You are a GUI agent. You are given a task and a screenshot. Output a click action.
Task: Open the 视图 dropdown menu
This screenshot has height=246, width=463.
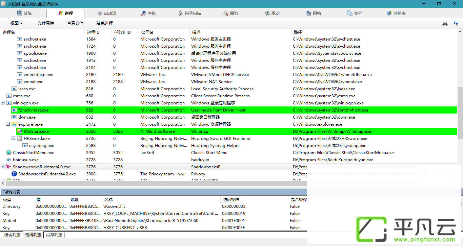pos(17,23)
